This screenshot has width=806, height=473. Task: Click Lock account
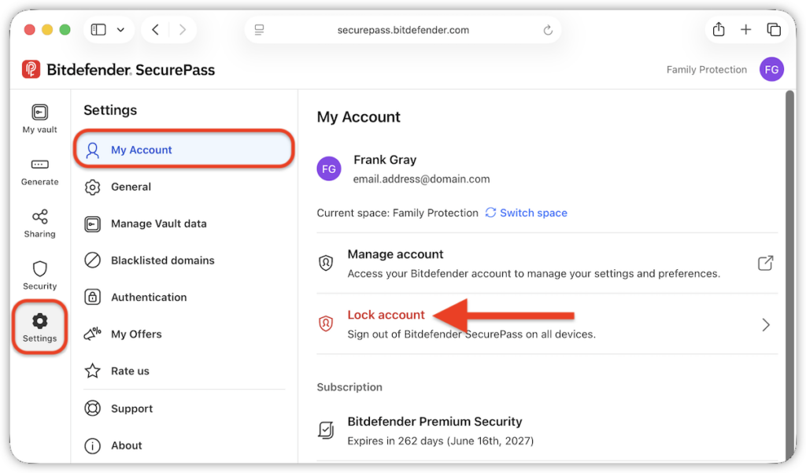click(x=386, y=315)
